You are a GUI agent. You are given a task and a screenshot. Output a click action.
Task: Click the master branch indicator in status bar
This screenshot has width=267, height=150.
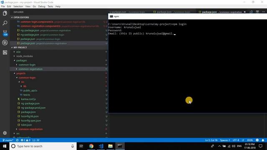pos(8,140)
